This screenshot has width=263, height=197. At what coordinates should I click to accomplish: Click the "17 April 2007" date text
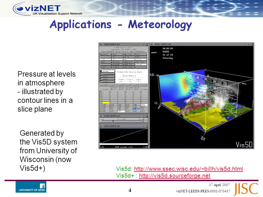tap(219, 185)
